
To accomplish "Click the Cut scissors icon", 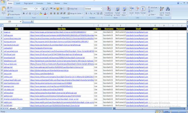I will (8, 7).
